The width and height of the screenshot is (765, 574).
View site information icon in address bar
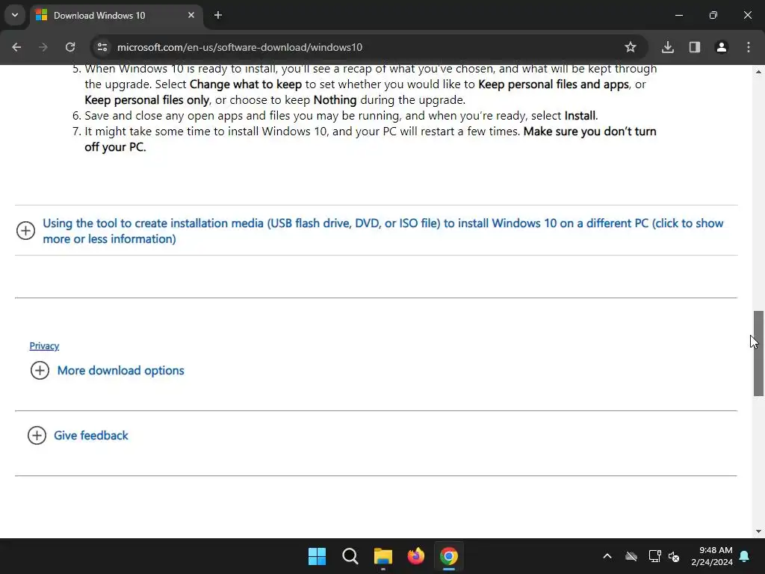102,47
